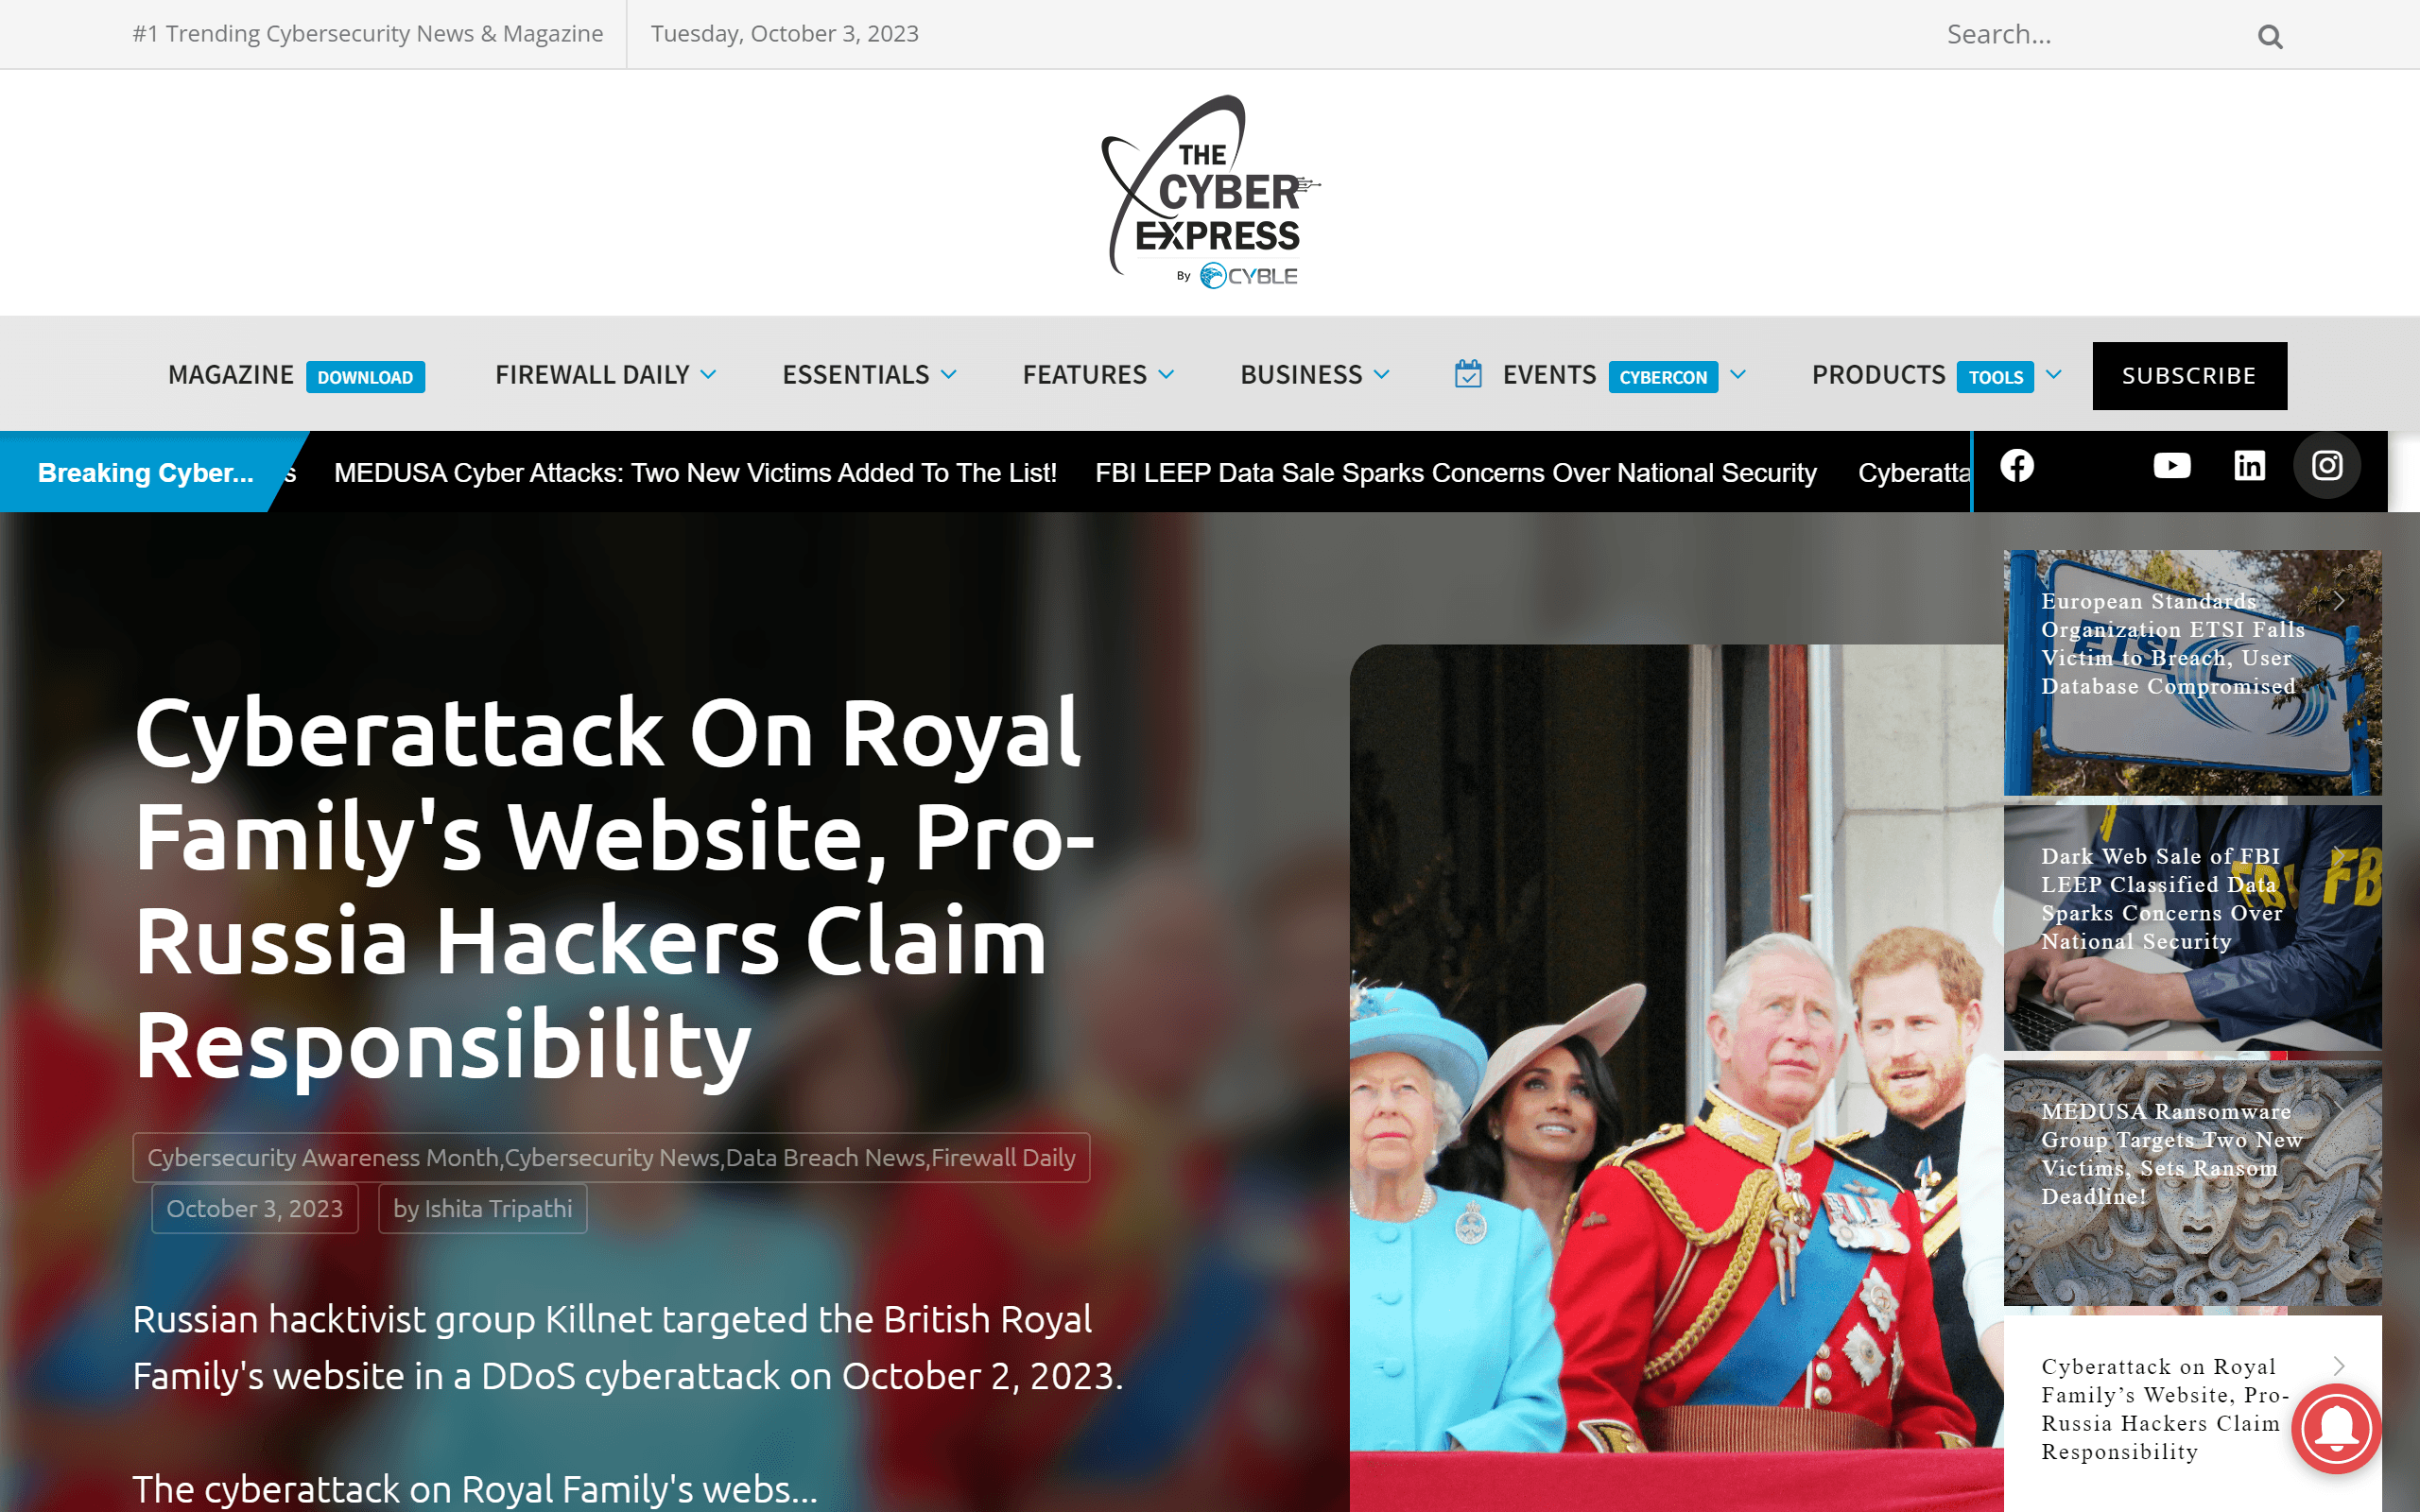Click The Cyber Express logo

coord(1210,192)
